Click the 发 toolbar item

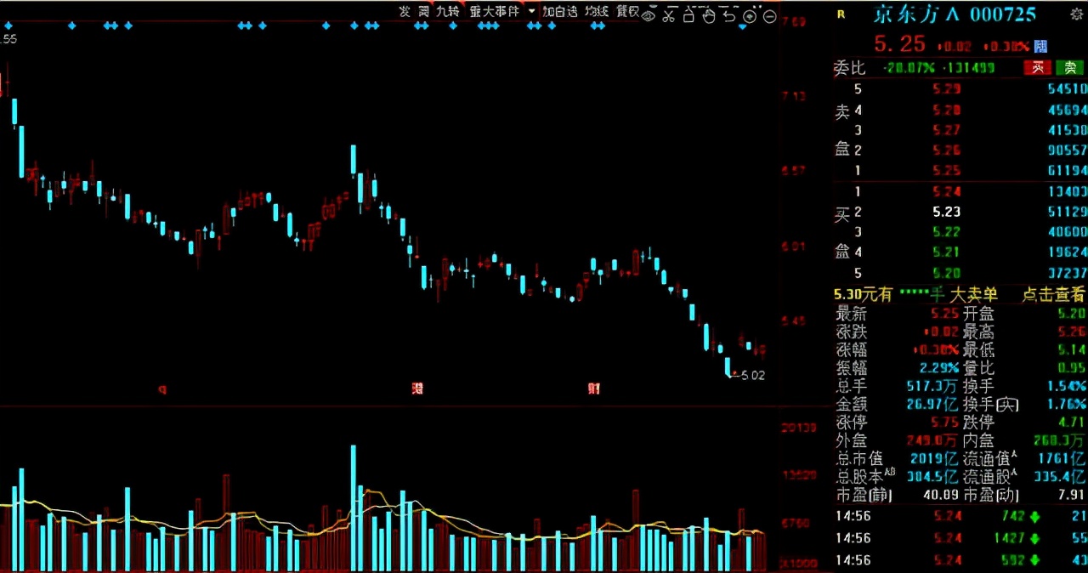click(x=405, y=12)
